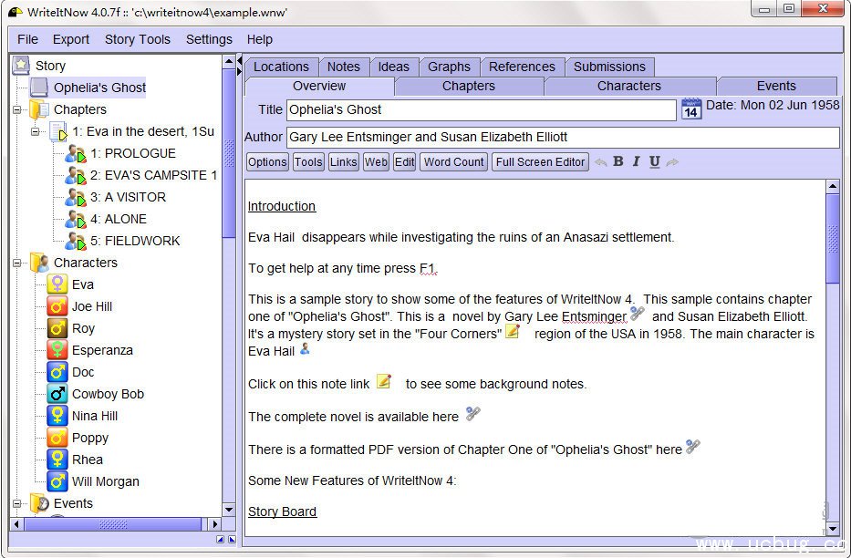This screenshot has width=851, height=558.
Task: Click into the Author text field
Action: [562, 137]
